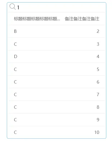This screenshot has width=112, height=155.
Task: Select row C with value 9
Action: click(57, 120)
